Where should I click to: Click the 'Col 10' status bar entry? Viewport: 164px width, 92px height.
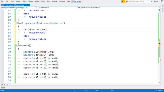pos(86,91)
